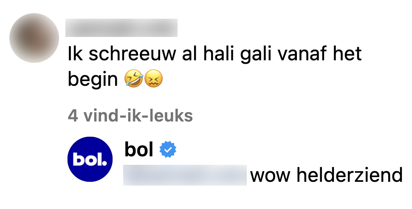Select the word "schreeuw" in comment
This screenshot has width=412, height=209.
[132, 54]
